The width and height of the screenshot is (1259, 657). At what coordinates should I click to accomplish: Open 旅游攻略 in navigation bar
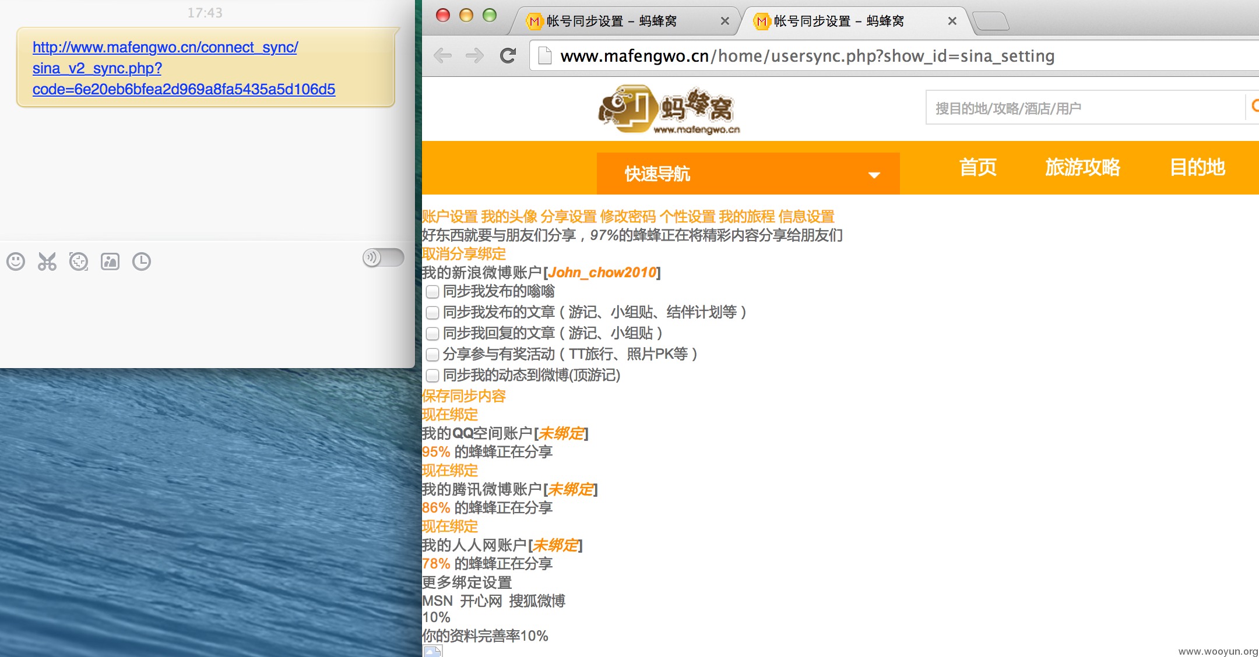pyautogui.click(x=1082, y=167)
